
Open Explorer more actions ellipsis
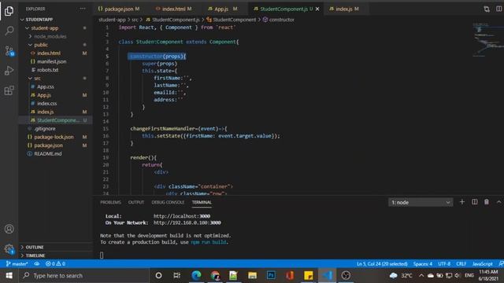[83, 9]
